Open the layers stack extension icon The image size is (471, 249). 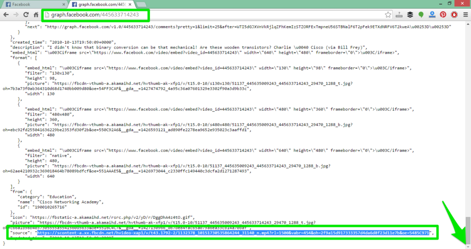click(410, 15)
